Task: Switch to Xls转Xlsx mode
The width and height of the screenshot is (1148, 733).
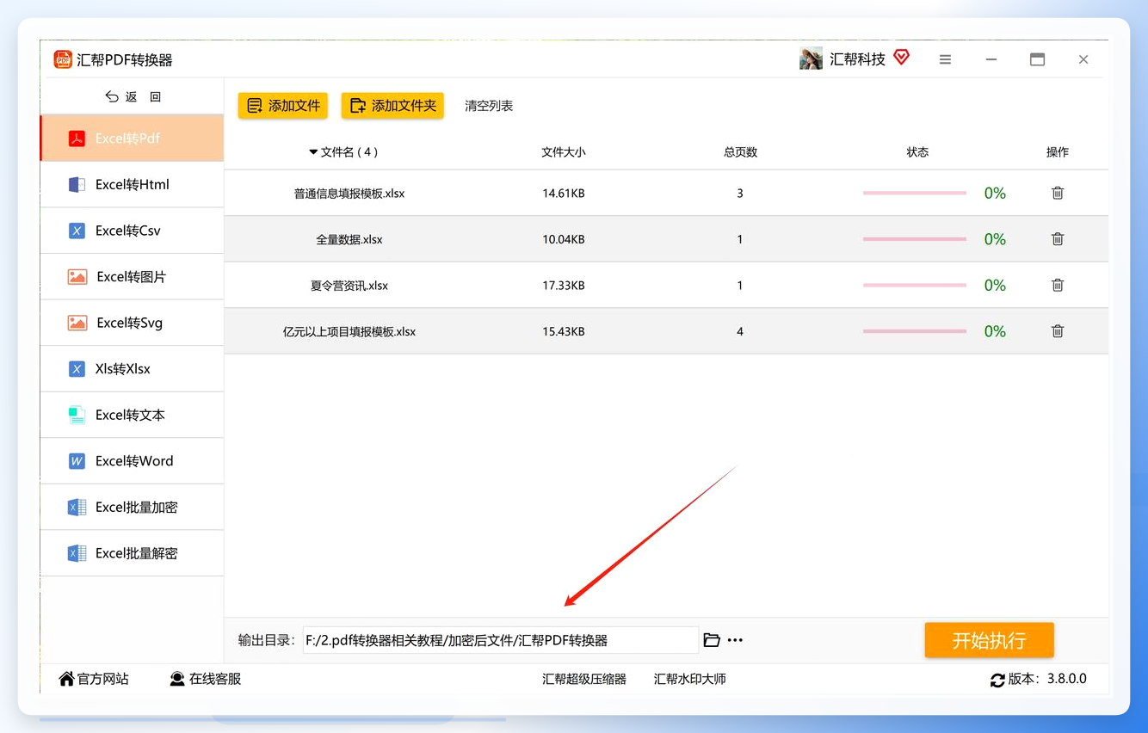Action: tap(132, 368)
